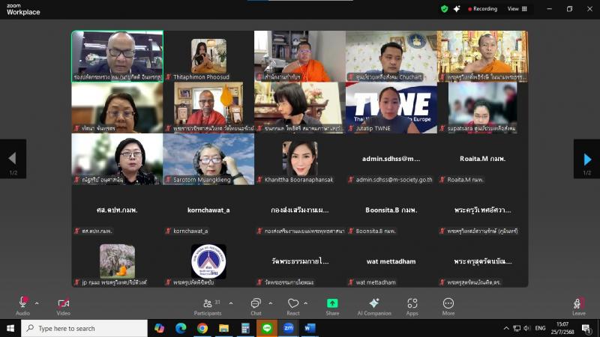This screenshot has height=337, width=600.
Task: Click the network icon in system tray
Action: click(x=517, y=328)
